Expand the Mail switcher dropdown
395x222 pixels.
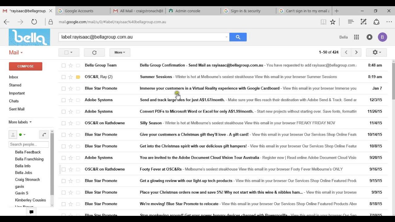pyautogui.click(x=16, y=52)
